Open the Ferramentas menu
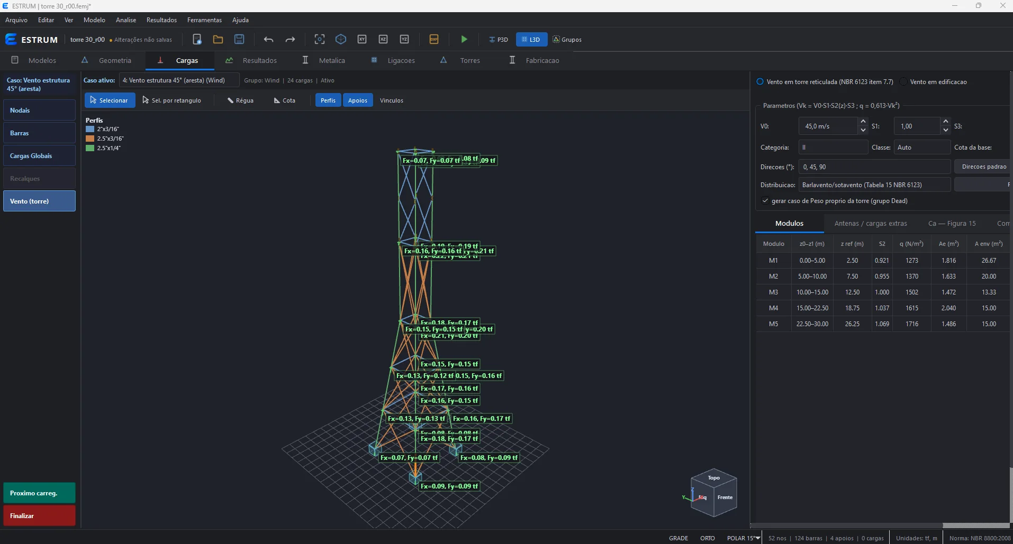The height and width of the screenshot is (544, 1013). tap(204, 20)
